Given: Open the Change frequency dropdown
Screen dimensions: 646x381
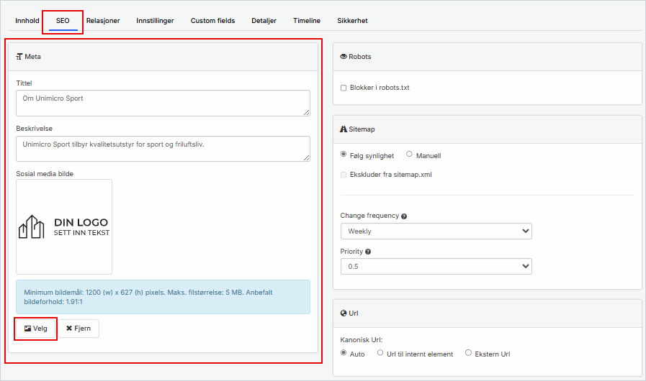Looking at the screenshot, I should [436, 231].
